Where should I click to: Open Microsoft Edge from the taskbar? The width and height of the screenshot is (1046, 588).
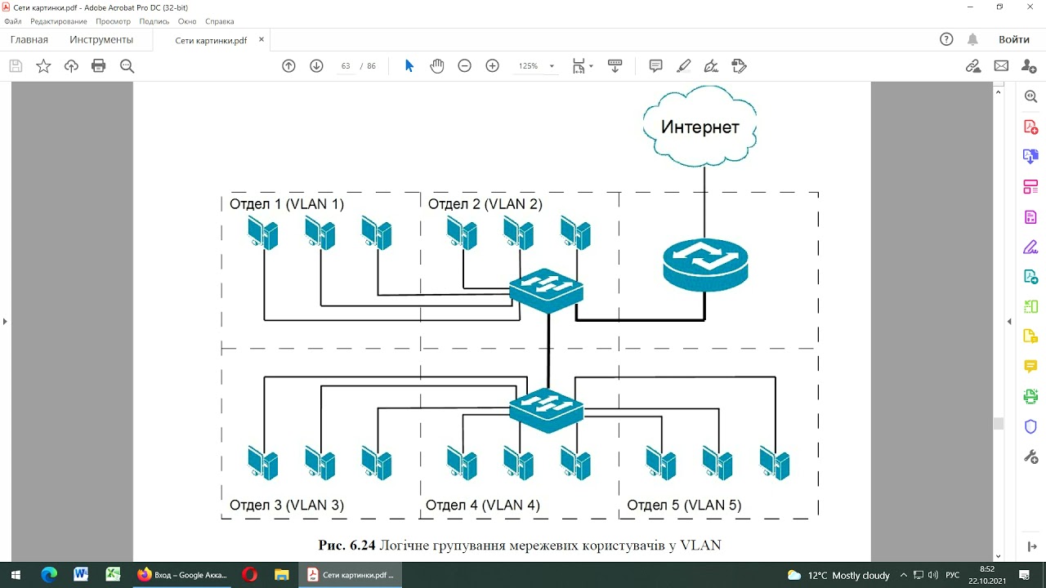click(49, 575)
